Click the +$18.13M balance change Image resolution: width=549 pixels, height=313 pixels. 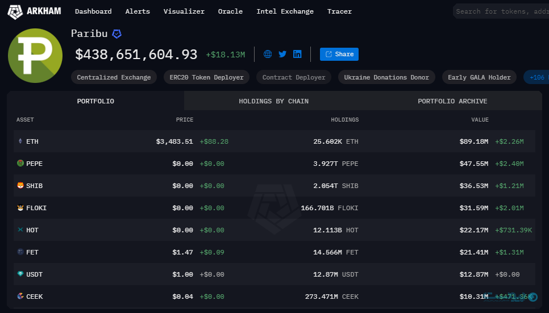click(x=226, y=55)
